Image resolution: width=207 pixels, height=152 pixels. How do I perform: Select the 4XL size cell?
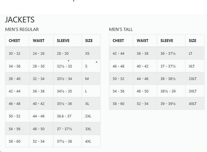[88, 141]
